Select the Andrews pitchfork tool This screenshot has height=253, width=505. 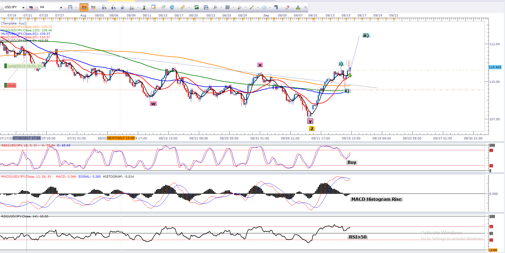point(215,7)
